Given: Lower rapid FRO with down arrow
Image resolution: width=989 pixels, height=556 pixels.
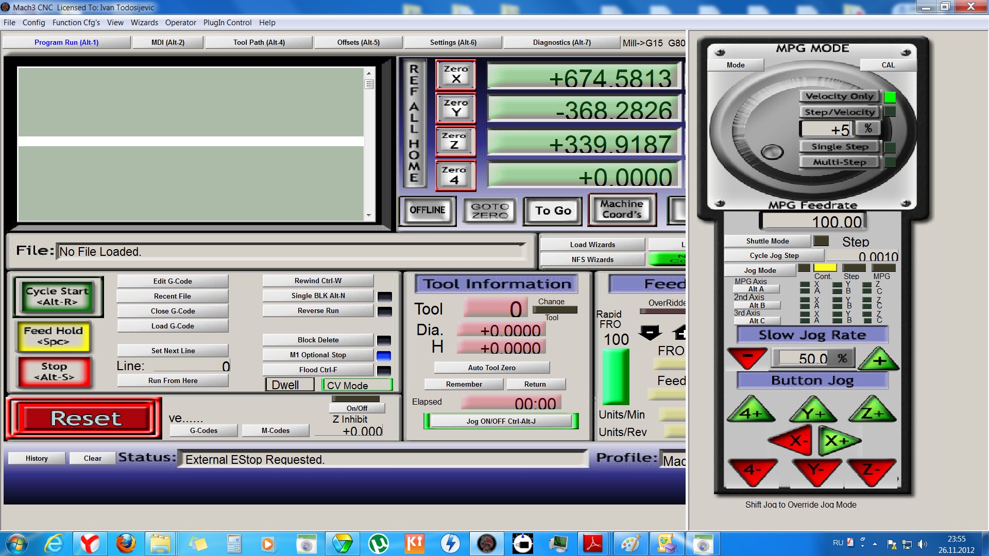Looking at the screenshot, I should tap(650, 333).
